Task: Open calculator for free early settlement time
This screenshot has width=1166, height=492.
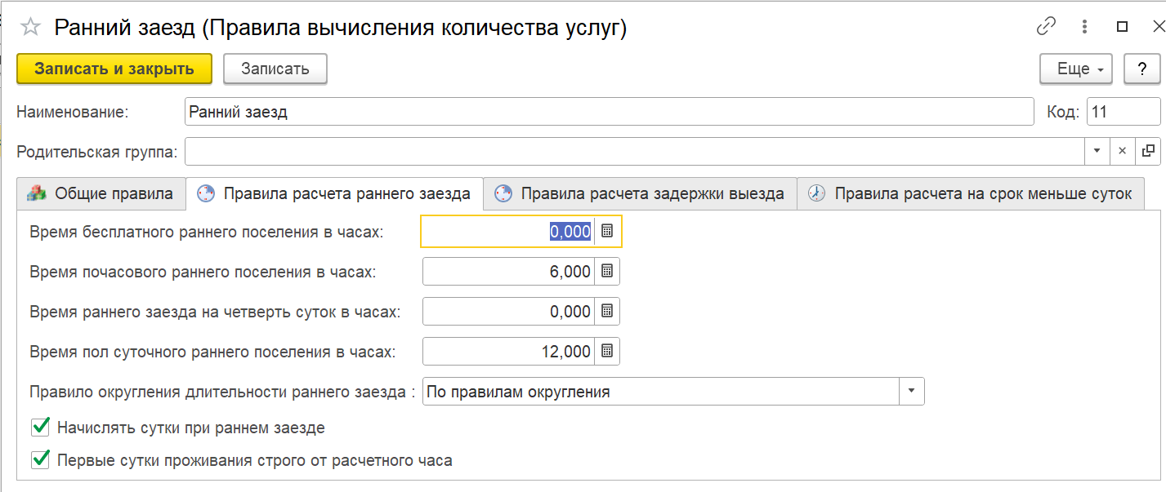Action: [606, 232]
